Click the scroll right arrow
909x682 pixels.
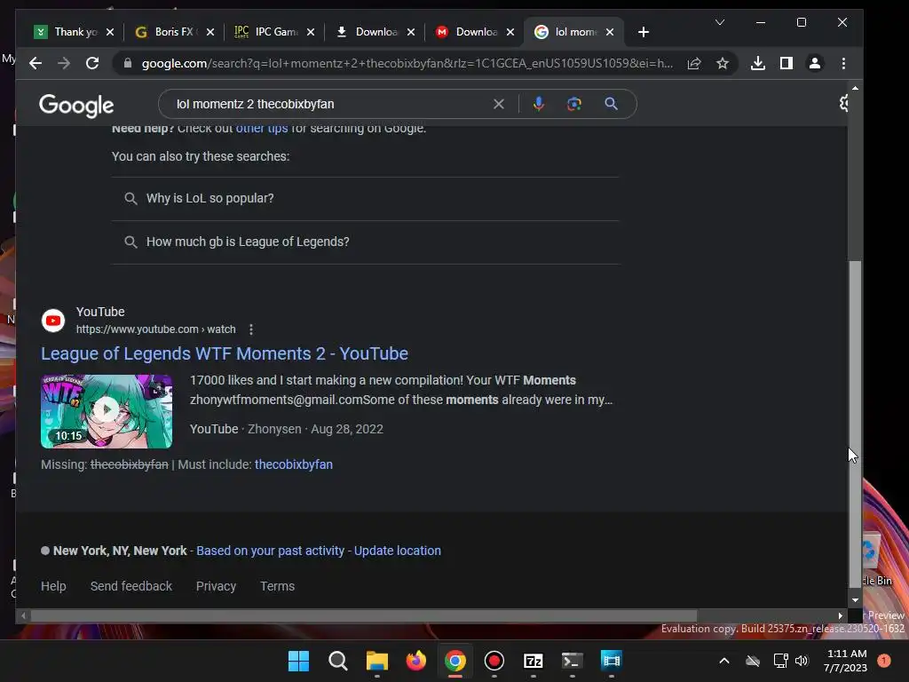(840, 615)
